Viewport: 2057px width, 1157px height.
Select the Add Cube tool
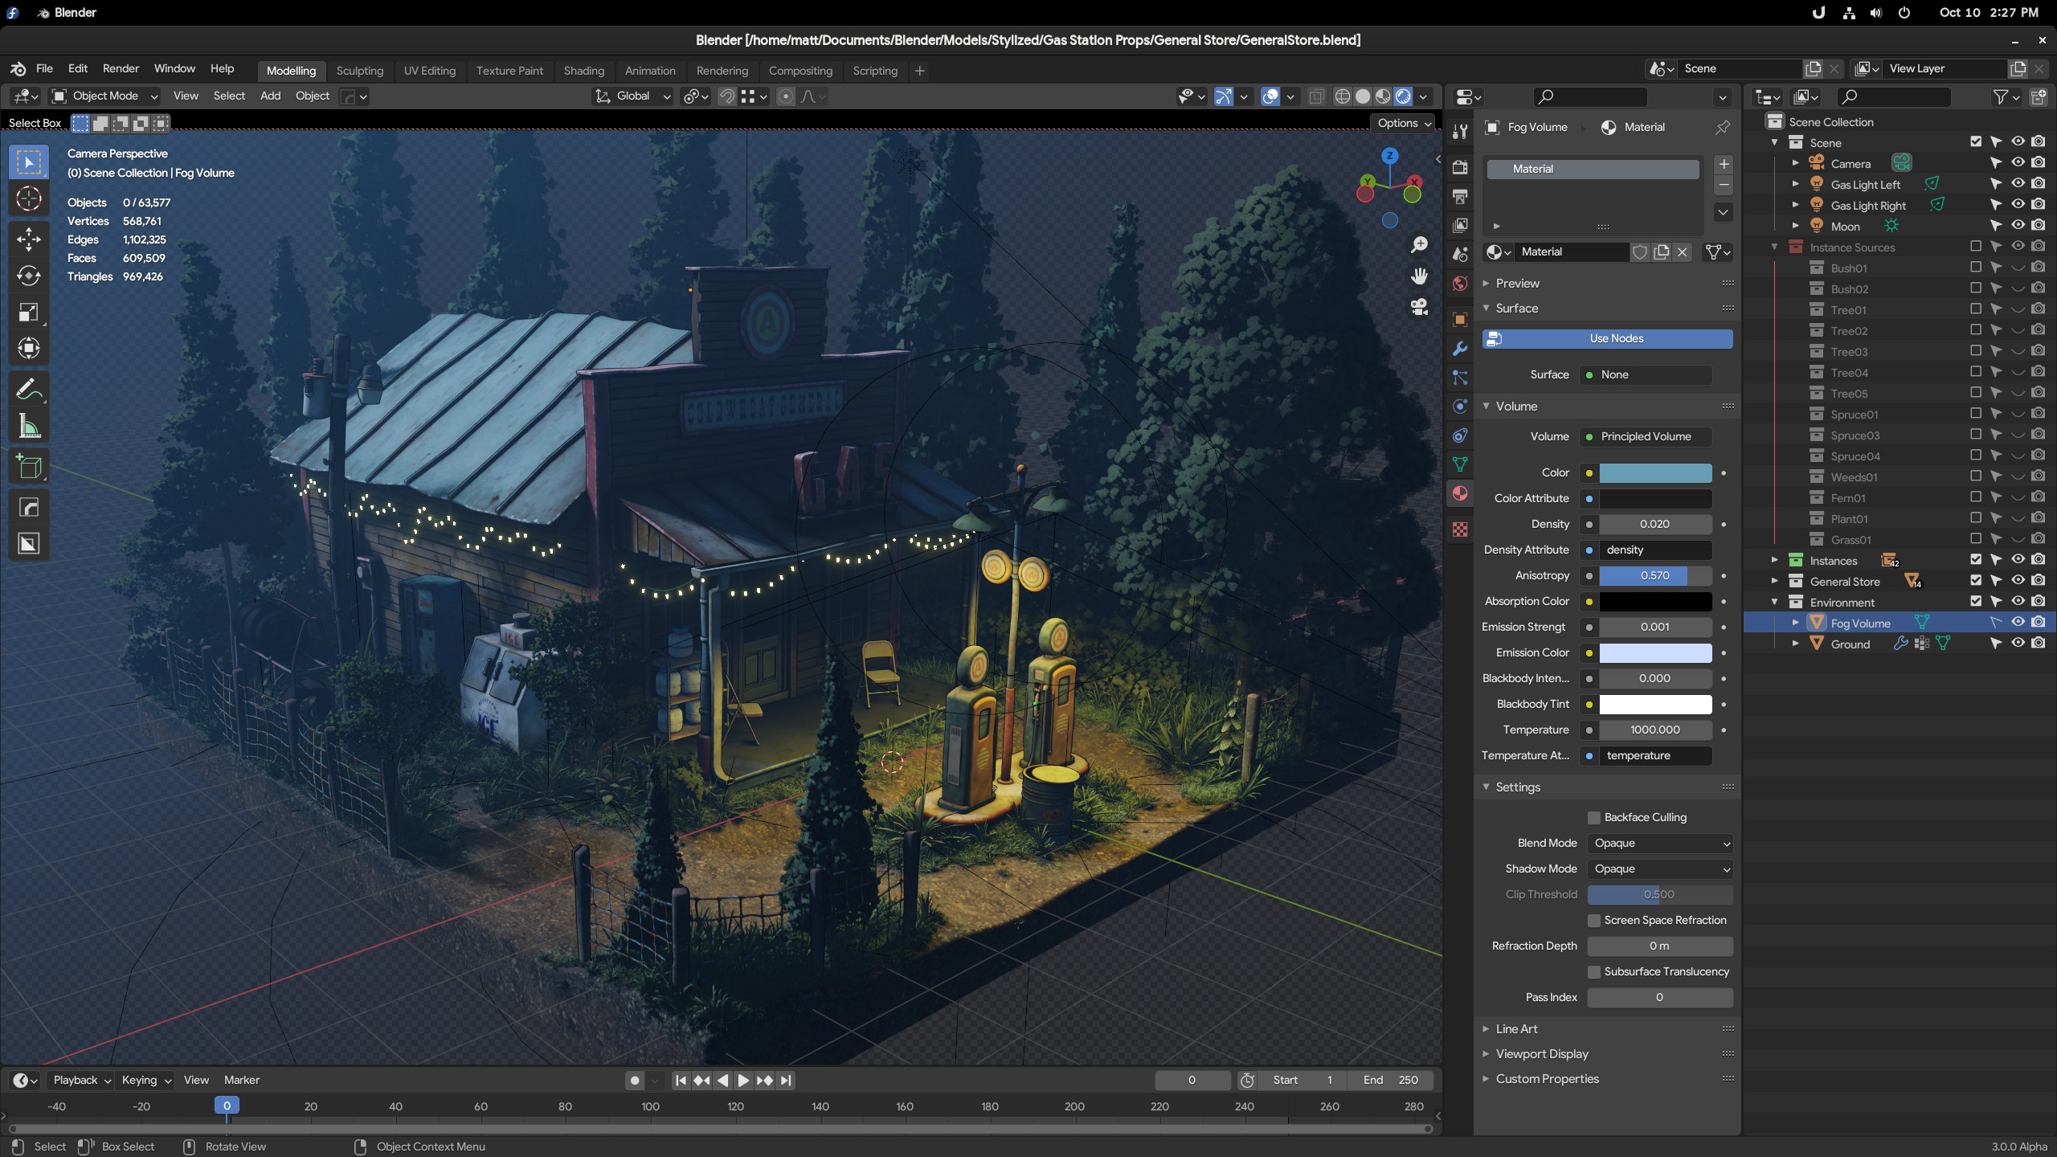[x=29, y=467]
